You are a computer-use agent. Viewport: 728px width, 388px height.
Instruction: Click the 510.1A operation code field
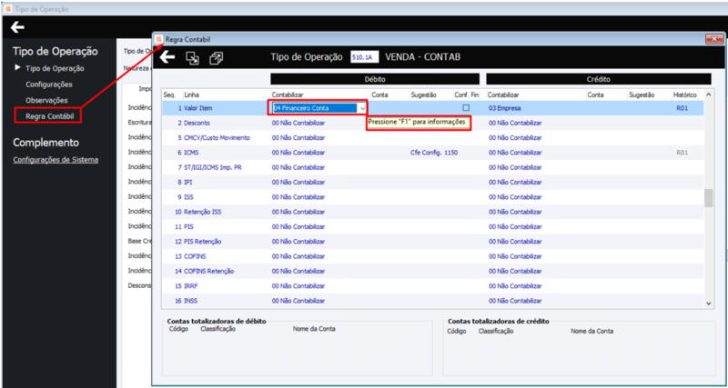click(x=365, y=57)
